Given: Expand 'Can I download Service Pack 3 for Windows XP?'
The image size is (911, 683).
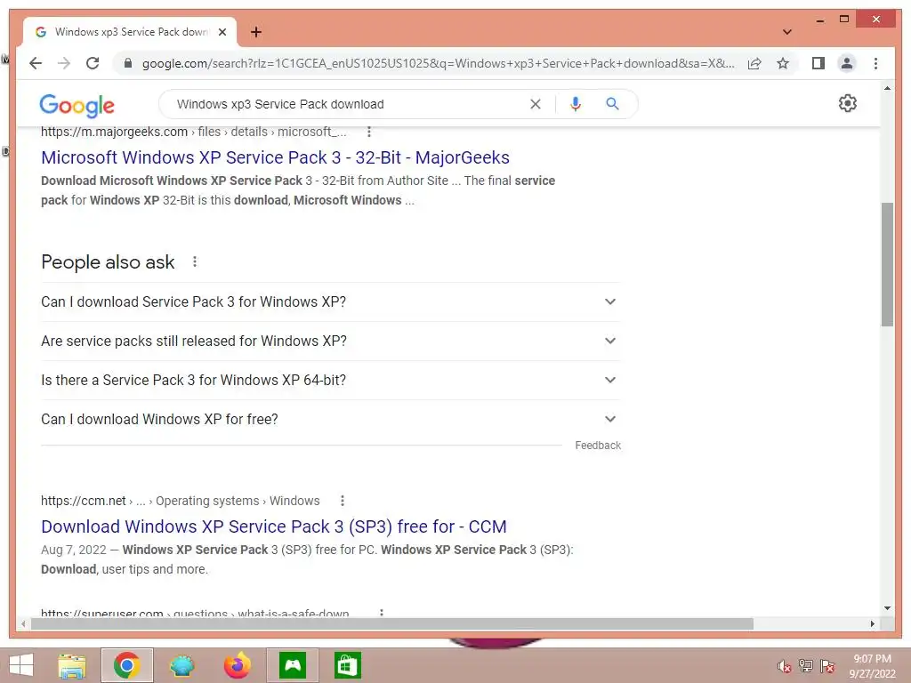Looking at the screenshot, I should tap(329, 302).
